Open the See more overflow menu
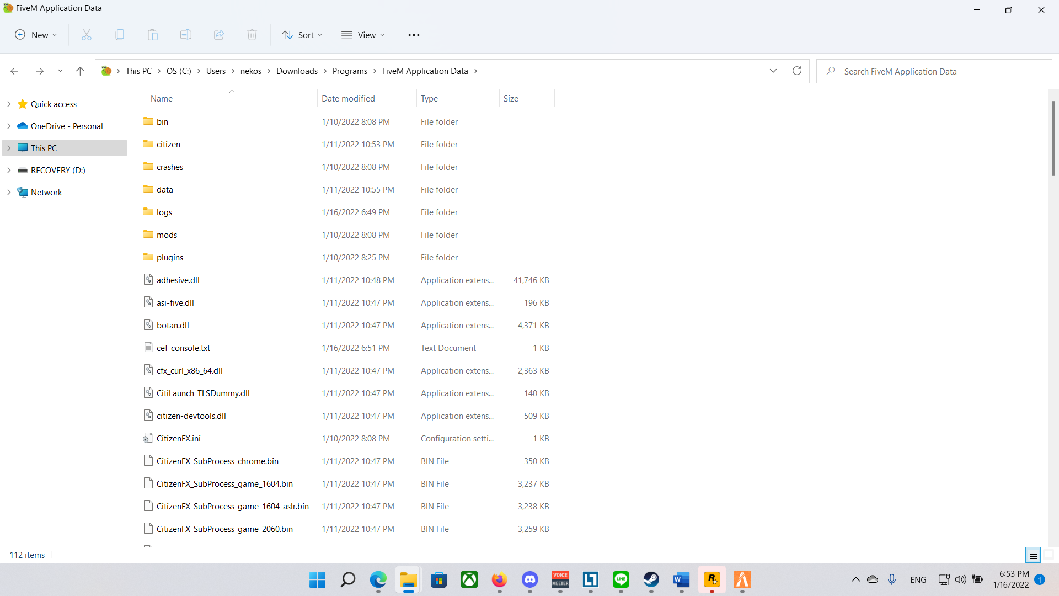The width and height of the screenshot is (1059, 596). pyautogui.click(x=414, y=35)
